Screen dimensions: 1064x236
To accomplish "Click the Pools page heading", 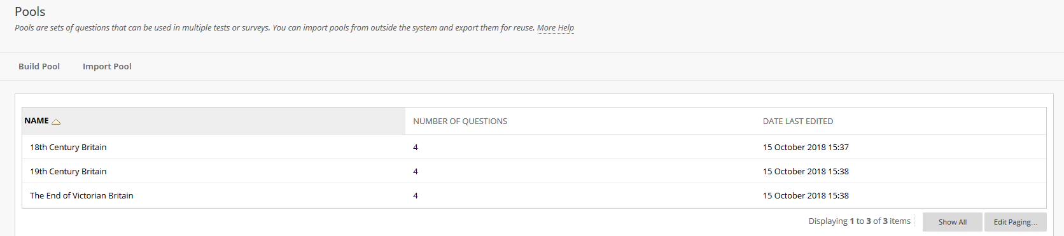I will point(30,11).
